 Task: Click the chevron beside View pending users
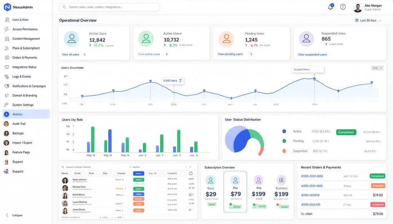point(252,54)
